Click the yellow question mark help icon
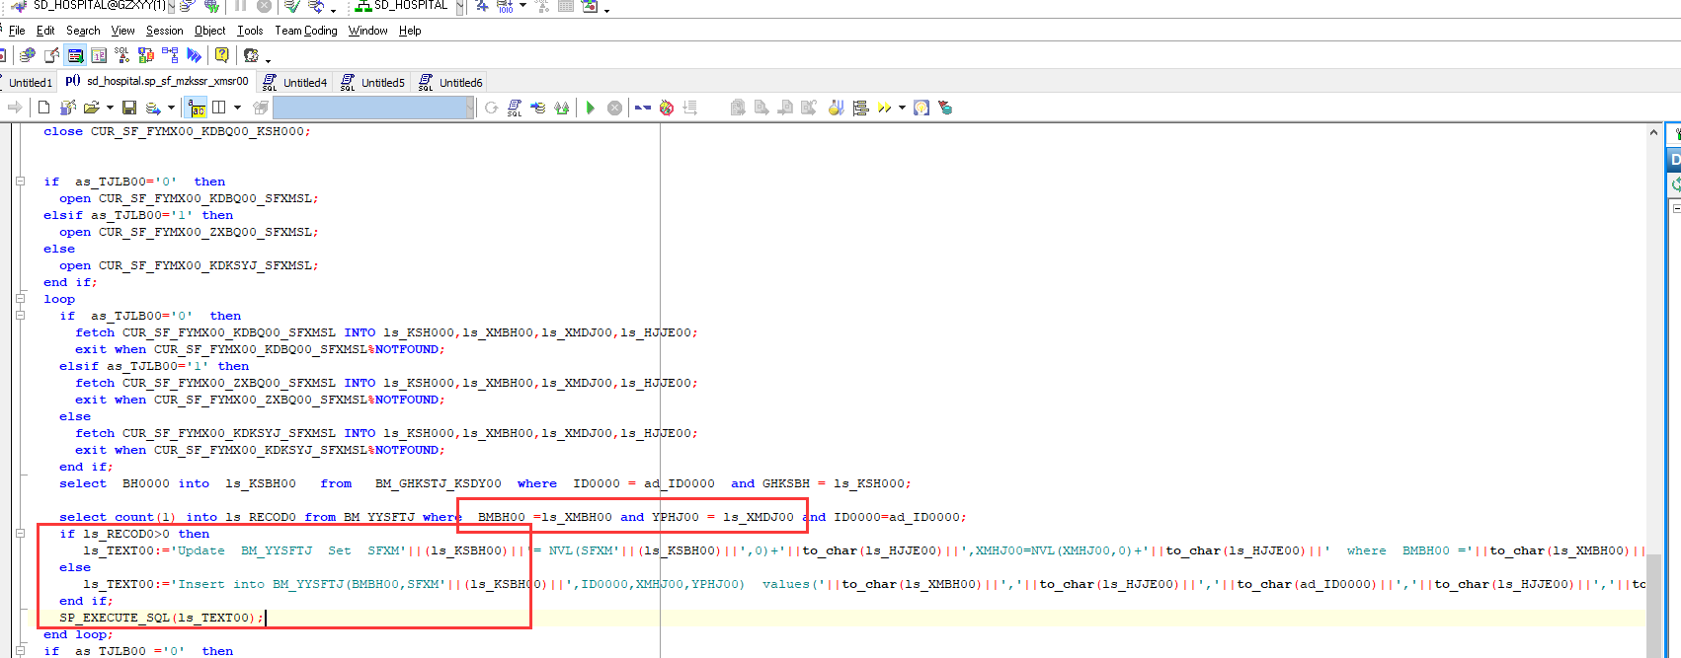1681x658 pixels. point(222,55)
